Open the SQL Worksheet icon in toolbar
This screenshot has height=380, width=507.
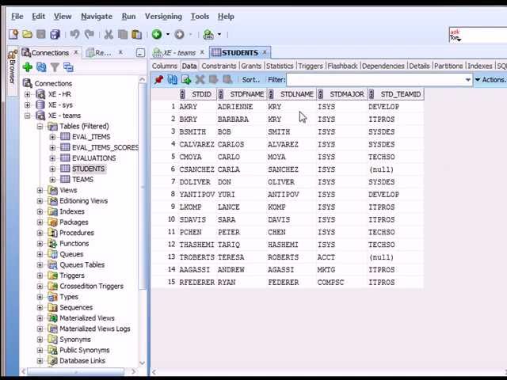click(208, 34)
